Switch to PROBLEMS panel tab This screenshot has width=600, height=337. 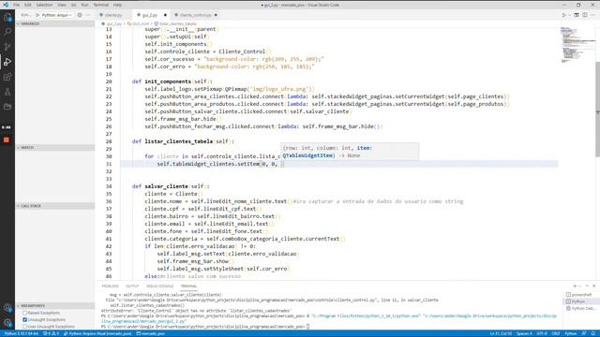click(111, 286)
